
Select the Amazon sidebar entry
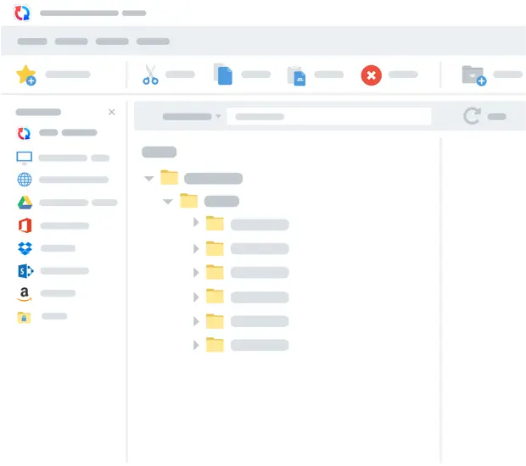pos(25,294)
